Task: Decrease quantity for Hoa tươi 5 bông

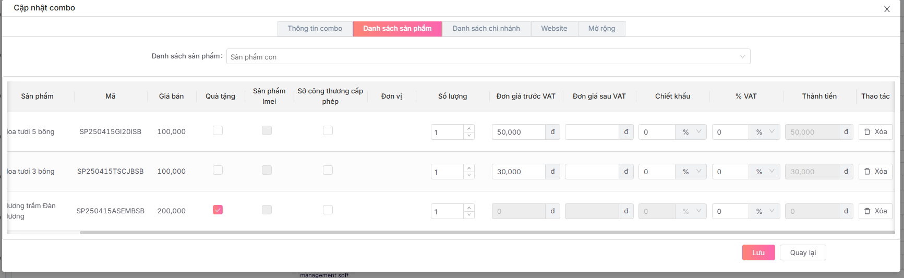Action: pyautogui.click(x=469, y=136)
